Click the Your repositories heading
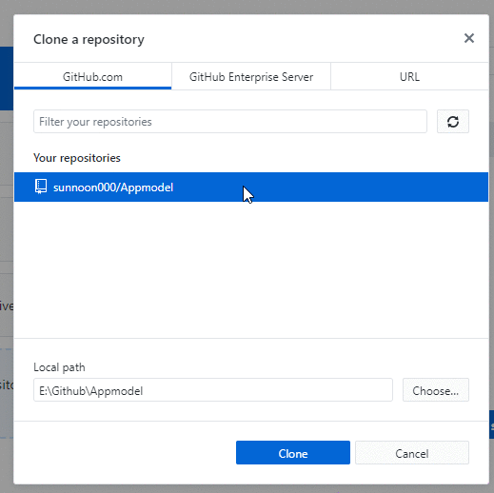This screenshot has height=493, width=494. coord(77,158)
